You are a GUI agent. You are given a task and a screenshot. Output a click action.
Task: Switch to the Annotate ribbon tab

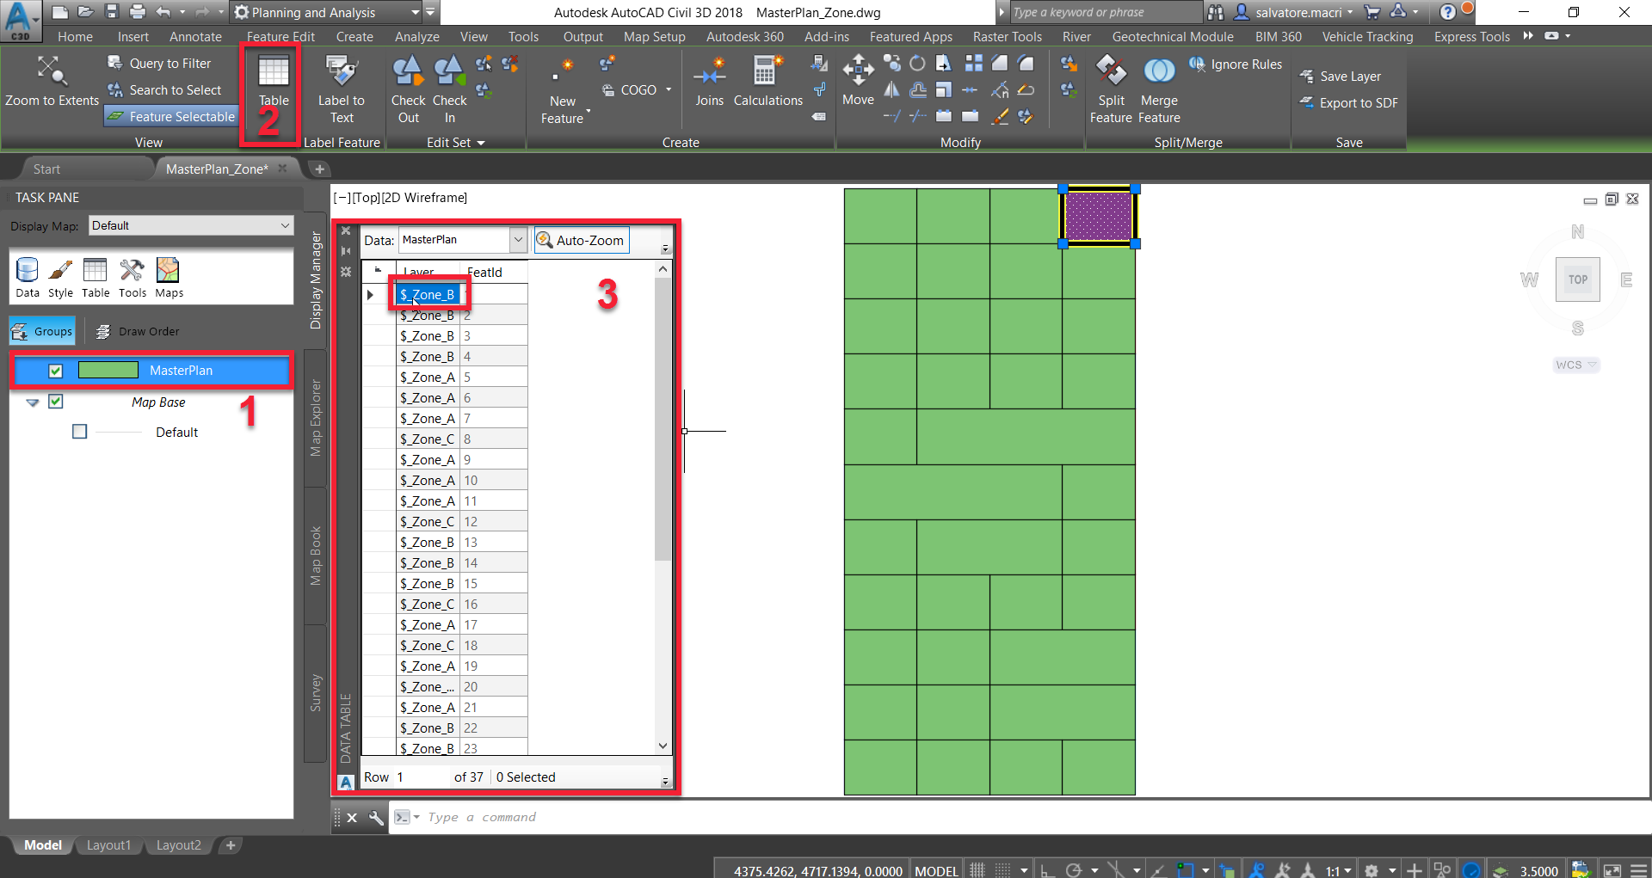[195, 36]
